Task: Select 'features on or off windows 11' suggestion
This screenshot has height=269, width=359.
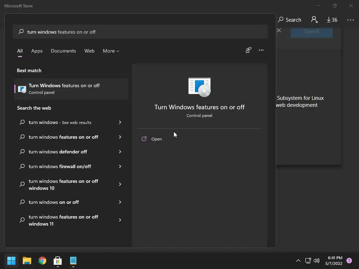Action: pyautogui.click(x=63, y=220)
